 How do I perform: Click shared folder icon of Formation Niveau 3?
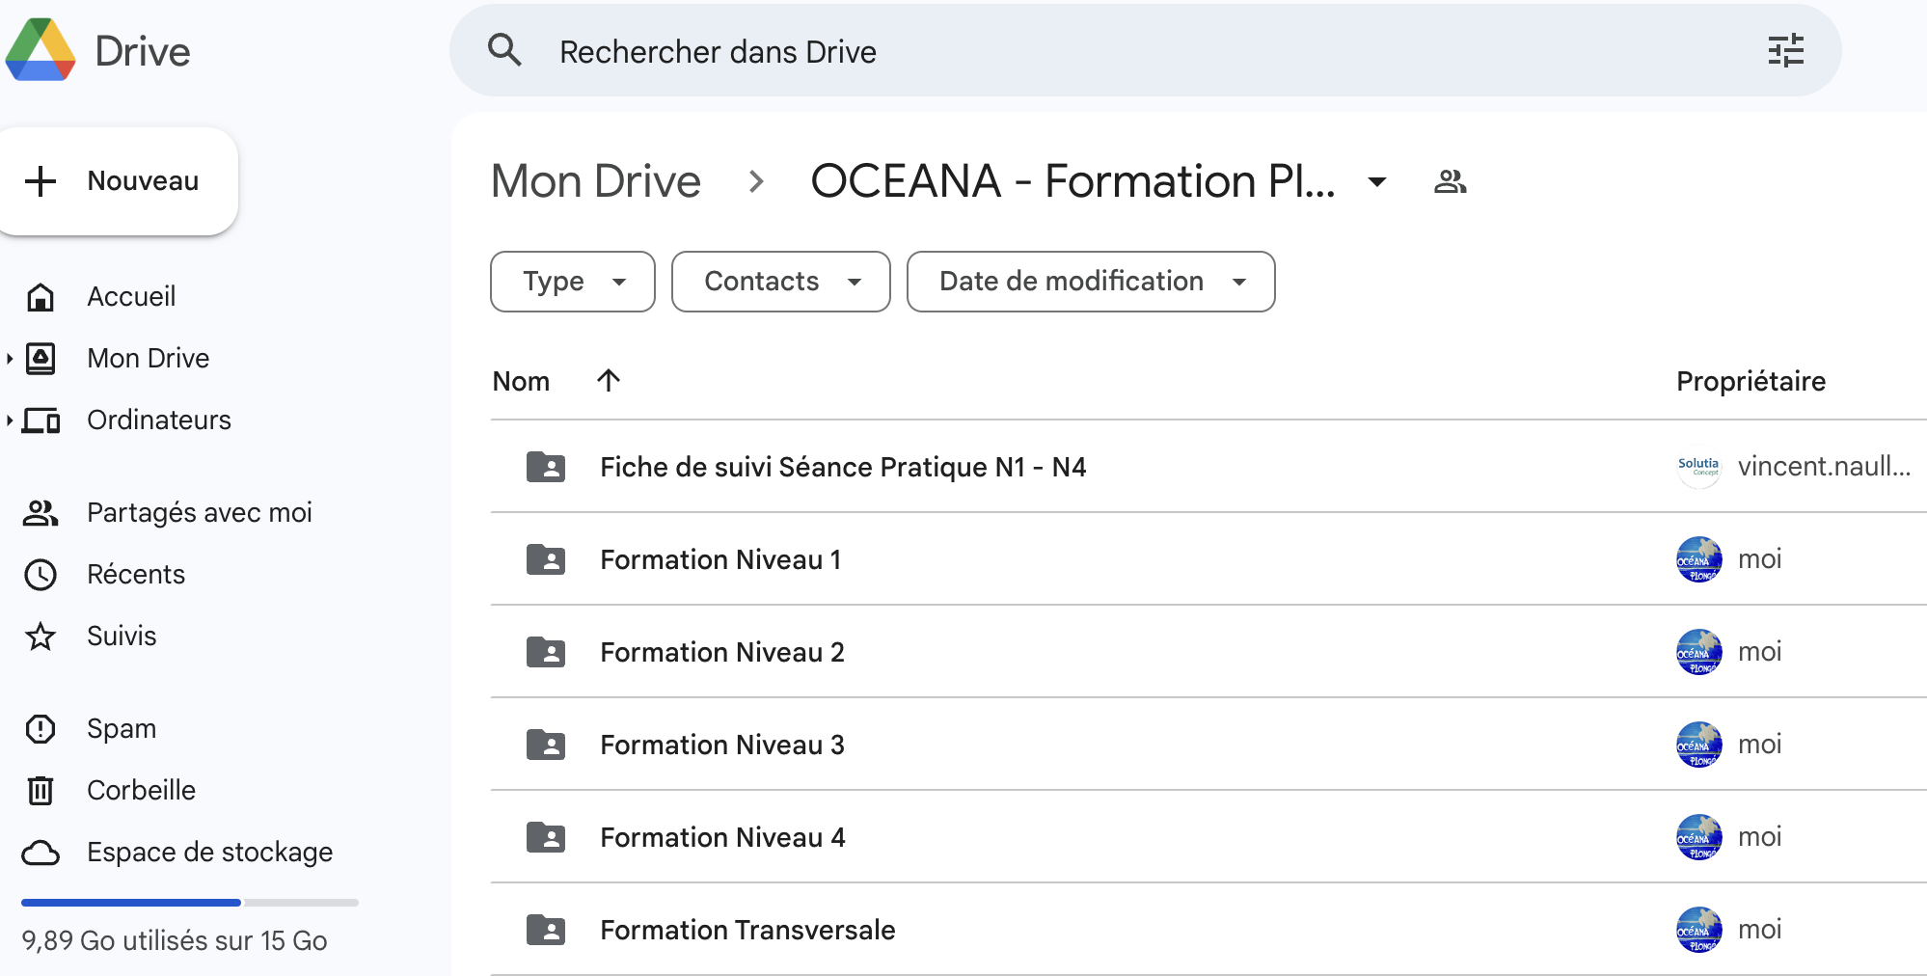click(546, 745)
